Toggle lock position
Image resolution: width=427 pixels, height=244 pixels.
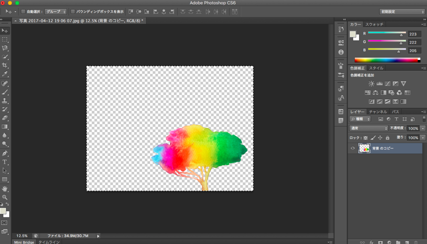380,138
